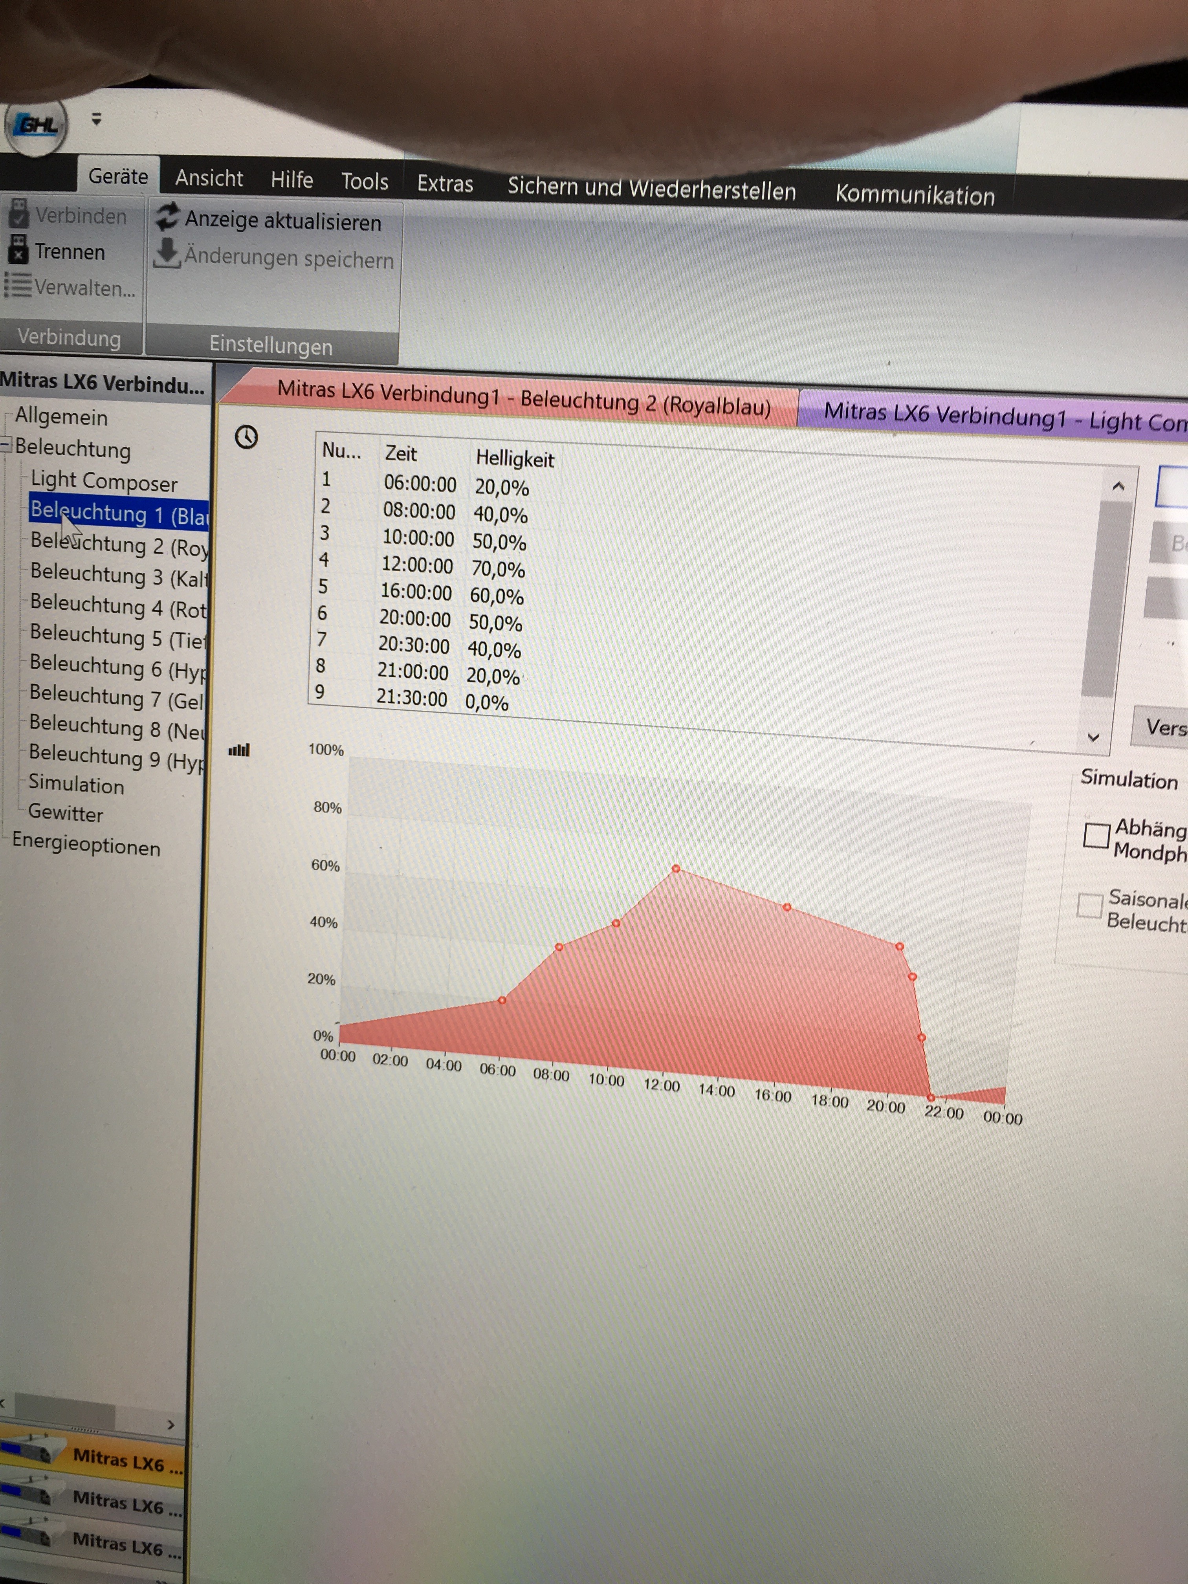Select the 10:00:00 time cell
This screenshot has width=1188, height=1584.
pos(418,538)
